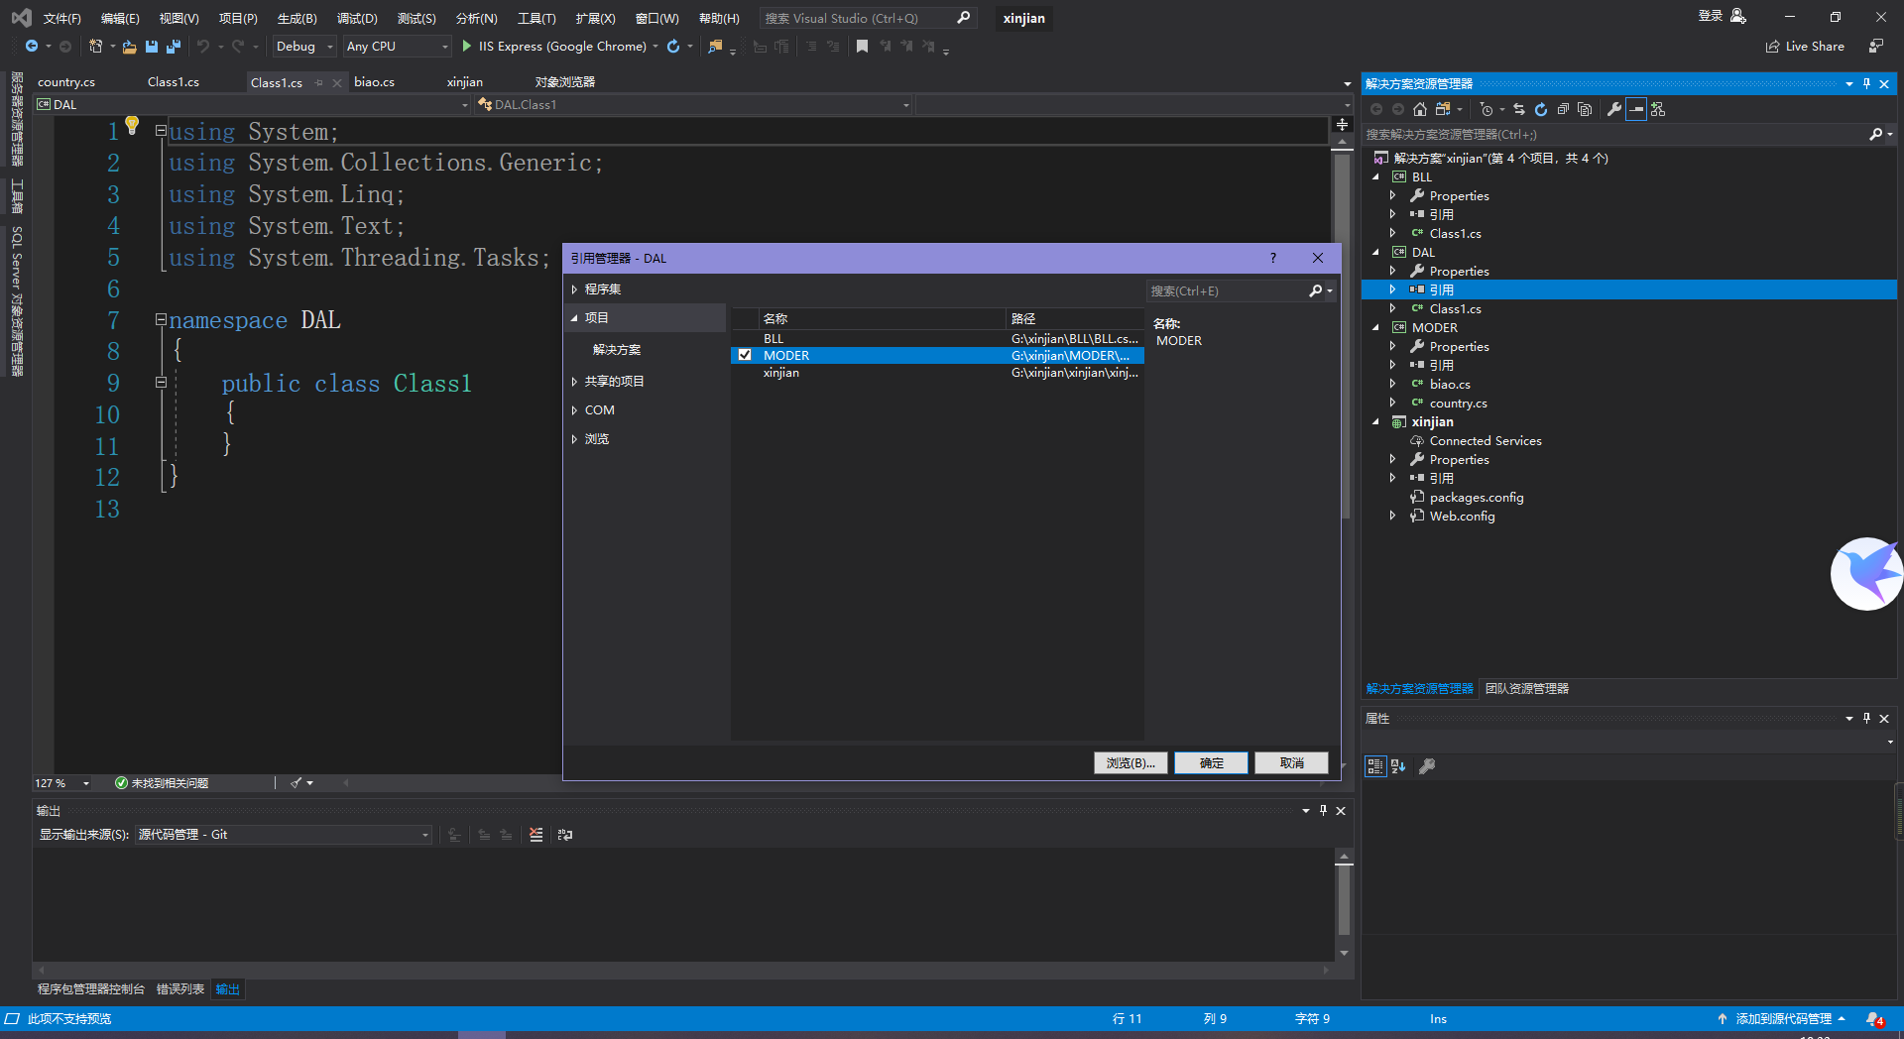1904x1039 pixels.
Task: Expand COM category in Reference Manager
Action: pos(574,410)
